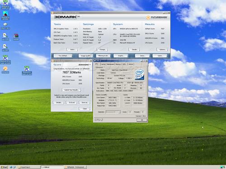Click Change... under Settings in 3DMark
This screenshot has height=169, width=226.
click(x=102, y=50)
